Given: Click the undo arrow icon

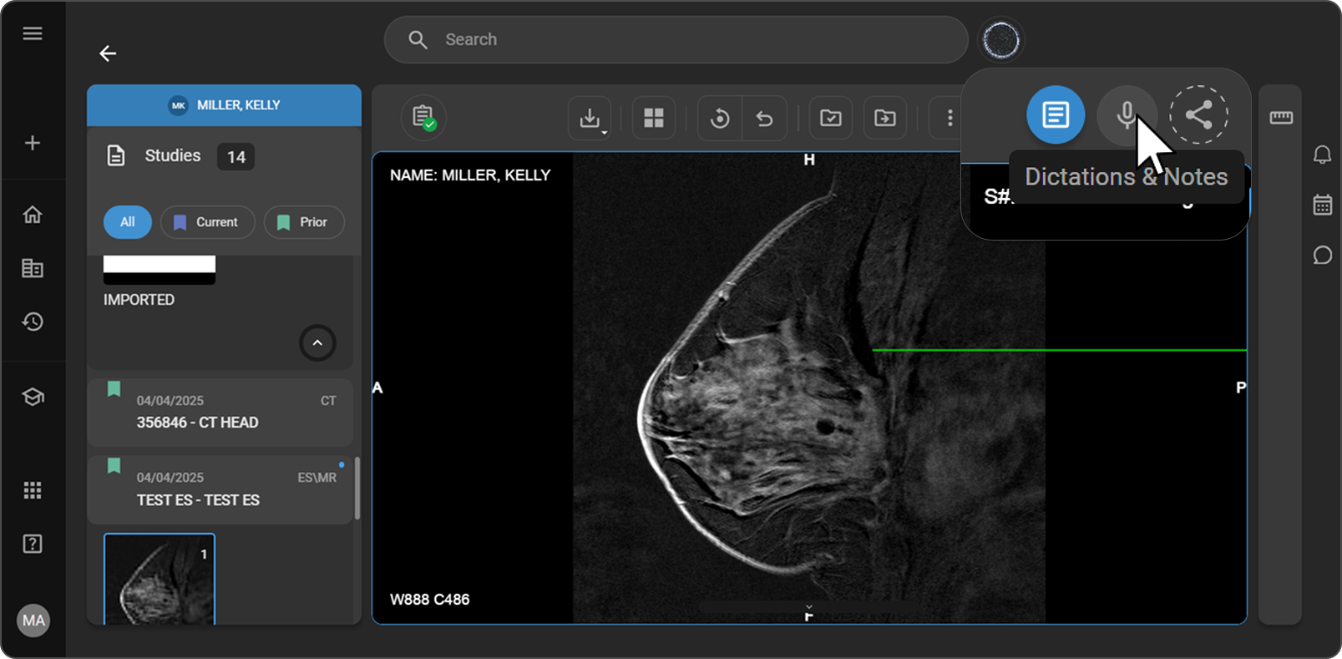Looking at the screenshot, I should tap(764, 118).
